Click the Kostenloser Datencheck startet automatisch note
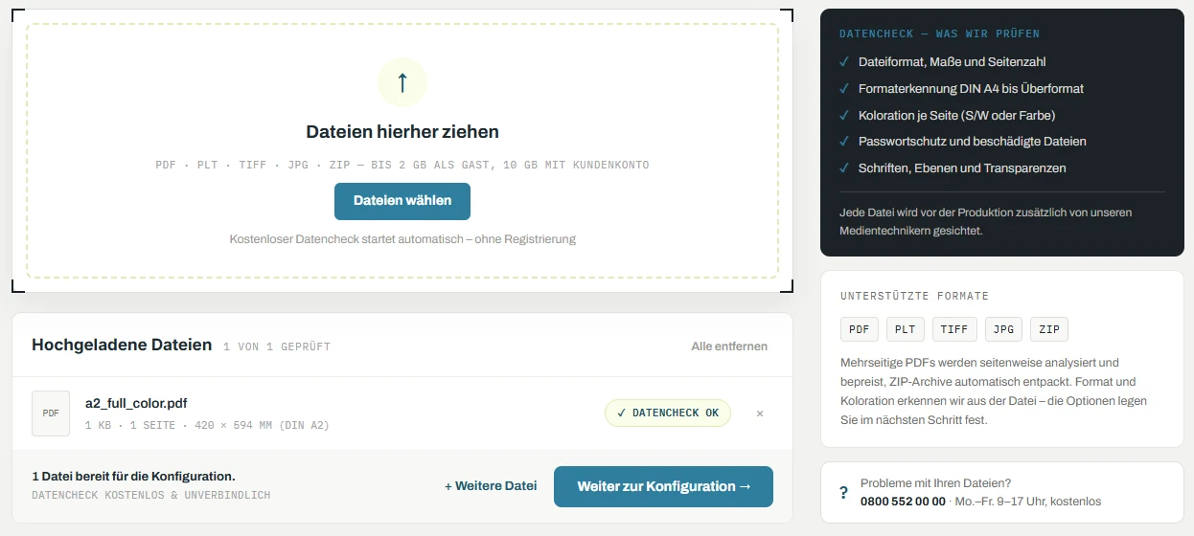The image size is (1194, 536). 402,239
